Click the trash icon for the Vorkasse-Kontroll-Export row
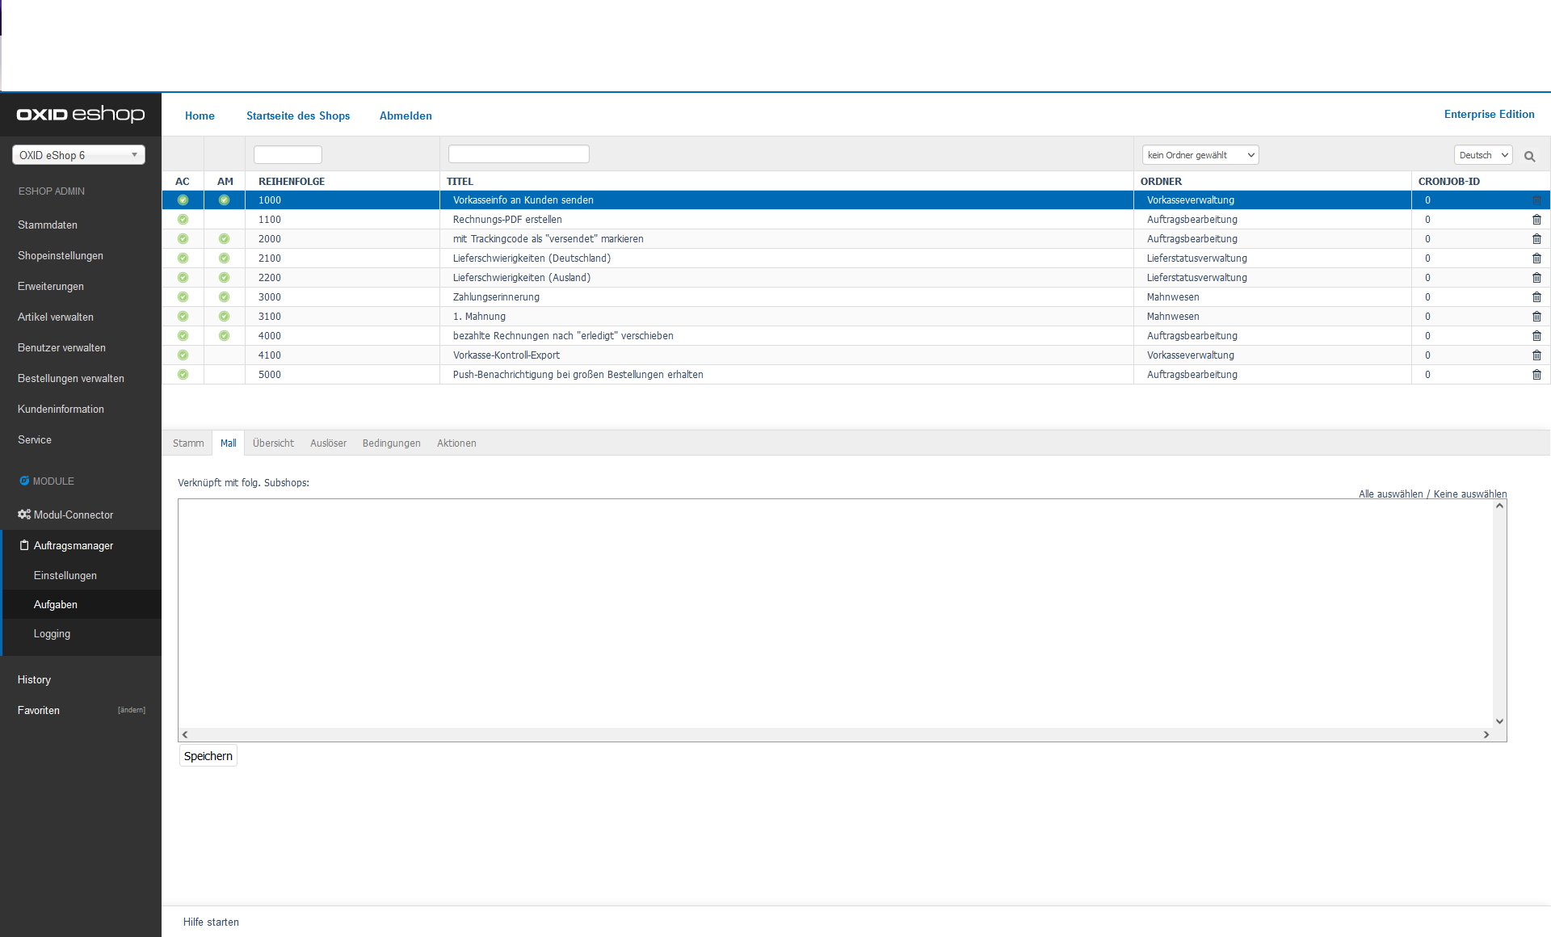 point(1536,355)
